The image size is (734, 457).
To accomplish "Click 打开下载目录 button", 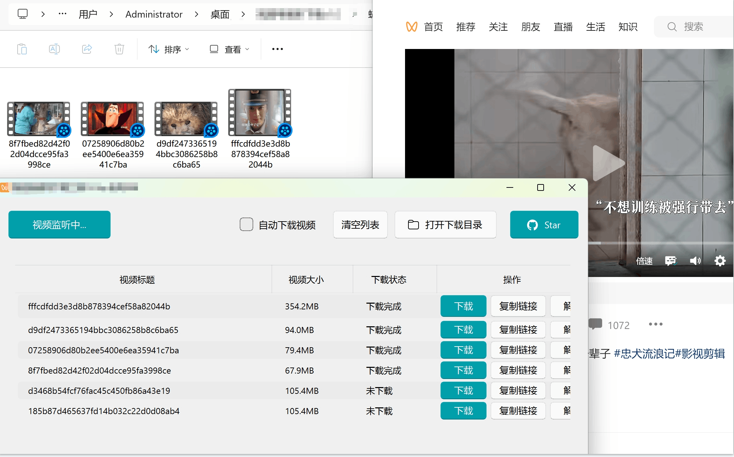I will pos(445,225).
